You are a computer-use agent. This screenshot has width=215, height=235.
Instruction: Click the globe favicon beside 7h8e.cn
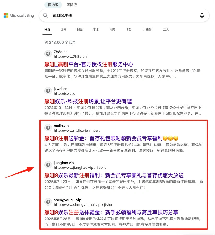click(48, 54)
